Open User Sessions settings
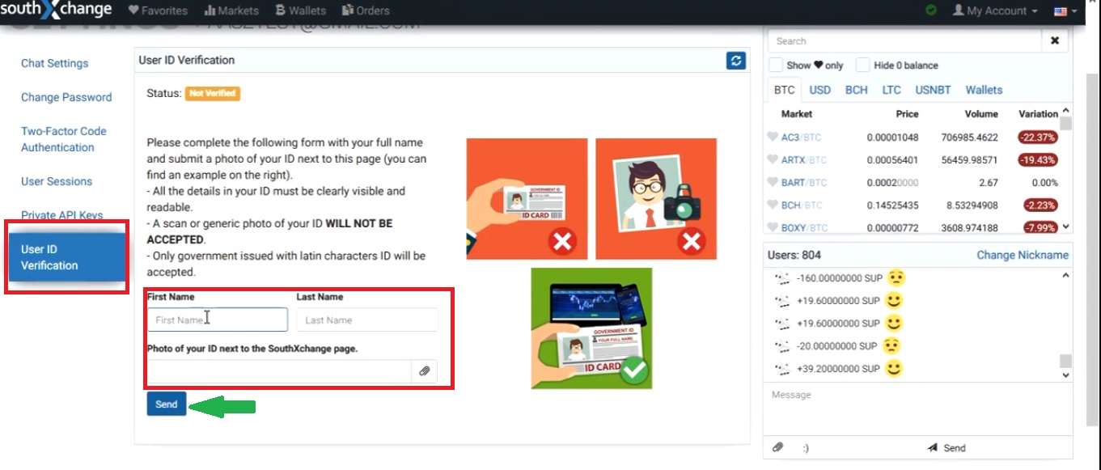The height and width of the screenshot is (470, 1101). tap(57, 181)
